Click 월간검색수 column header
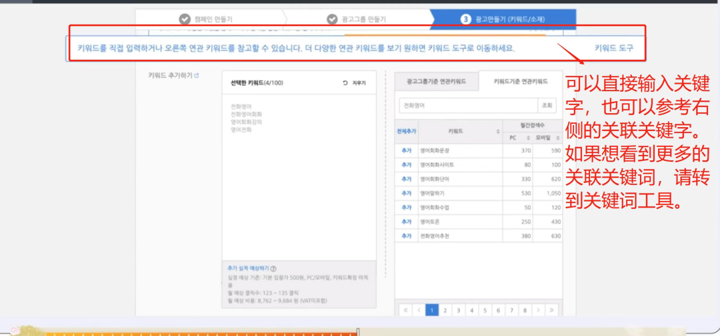Screen dimensions: 720x336 point(533,125)
